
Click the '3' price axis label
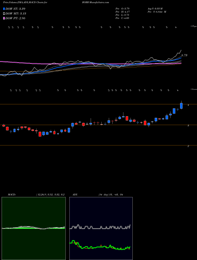pos(188,126)
